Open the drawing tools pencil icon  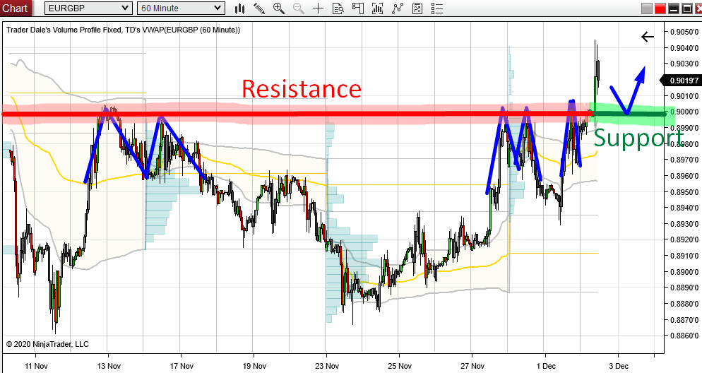pos(258,8)
